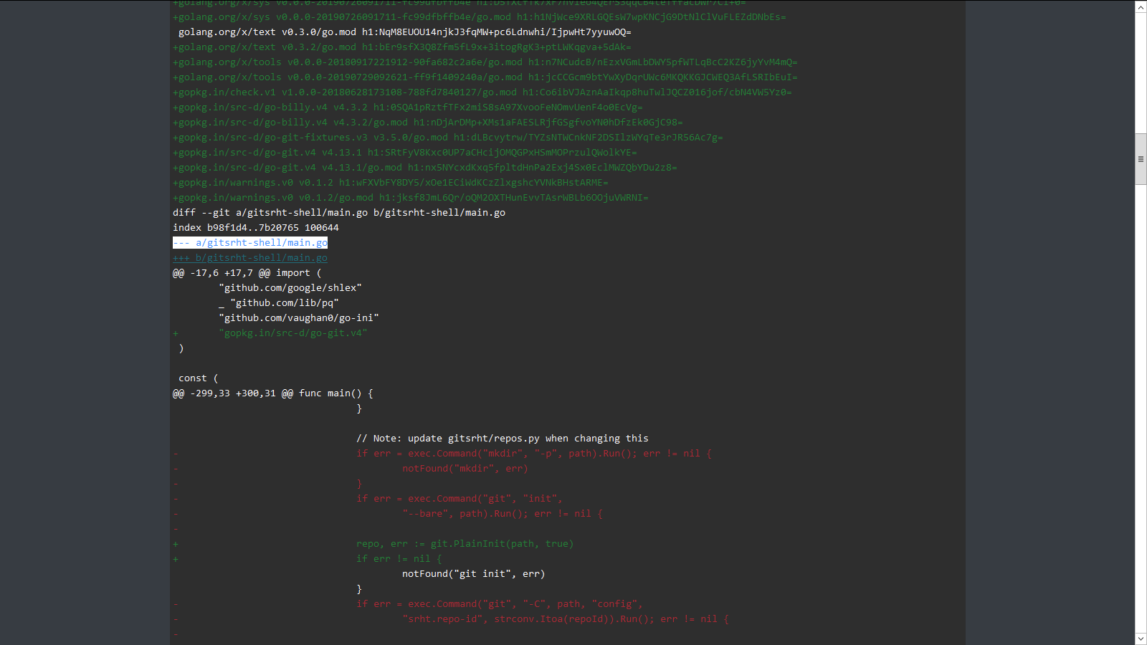This screenshot has height=645, width=1147.
Task: Click the 'github.com/vaughan0/go-ini' import line
Action: (298, 318)
